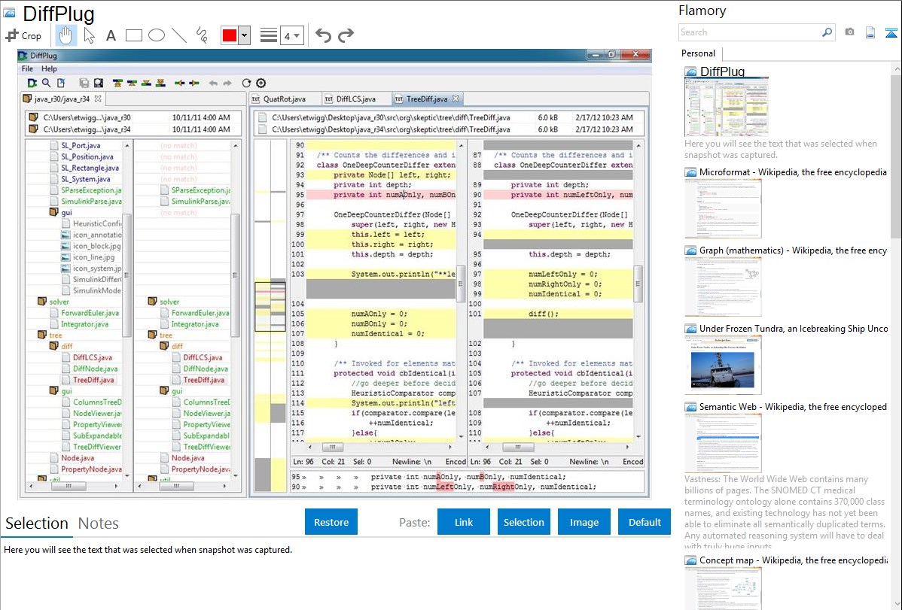Close the java_r30/java_r34 tab
The width and height of the screenshot is (902, 610).
point(98,99)
